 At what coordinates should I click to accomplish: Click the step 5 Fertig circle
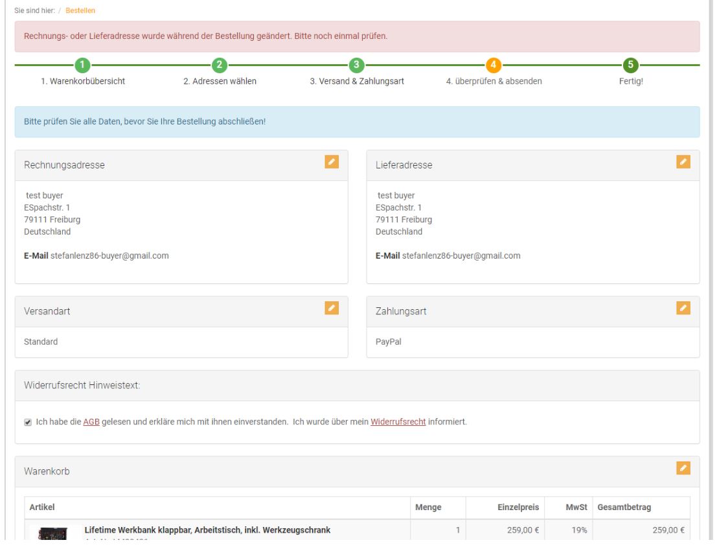630,65
